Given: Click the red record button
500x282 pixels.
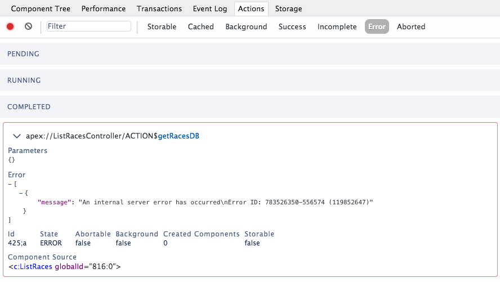Looking at the screenshot, I should click(x=10, y=26).
